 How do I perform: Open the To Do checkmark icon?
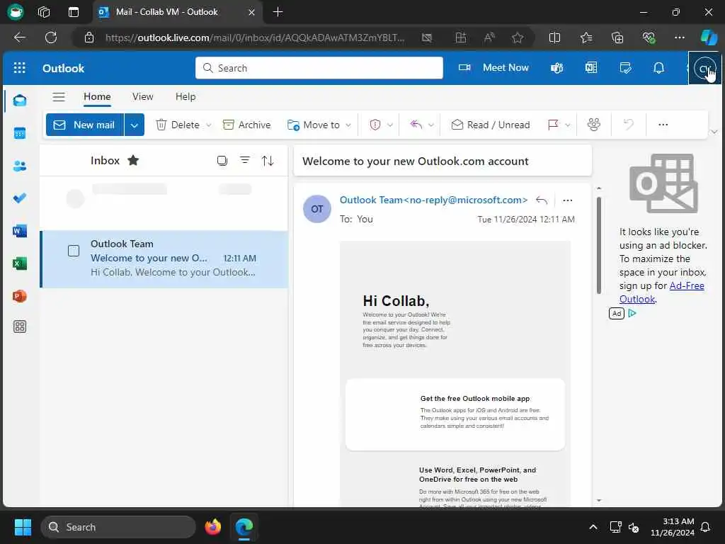click(20, 198)
